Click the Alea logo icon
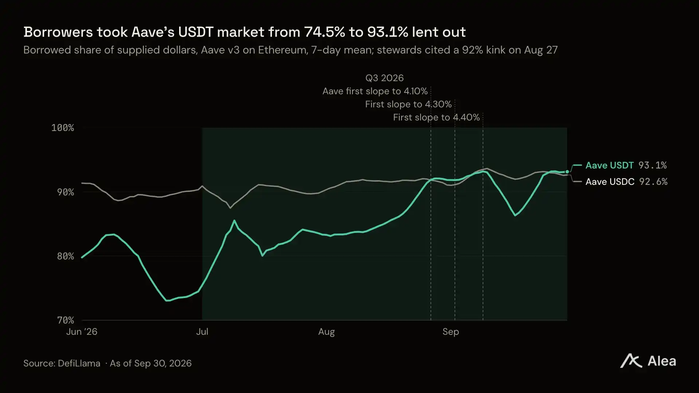 [631, 361]
